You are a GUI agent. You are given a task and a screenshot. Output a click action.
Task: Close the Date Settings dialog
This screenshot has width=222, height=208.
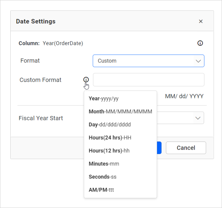click(x=201, y=21)
